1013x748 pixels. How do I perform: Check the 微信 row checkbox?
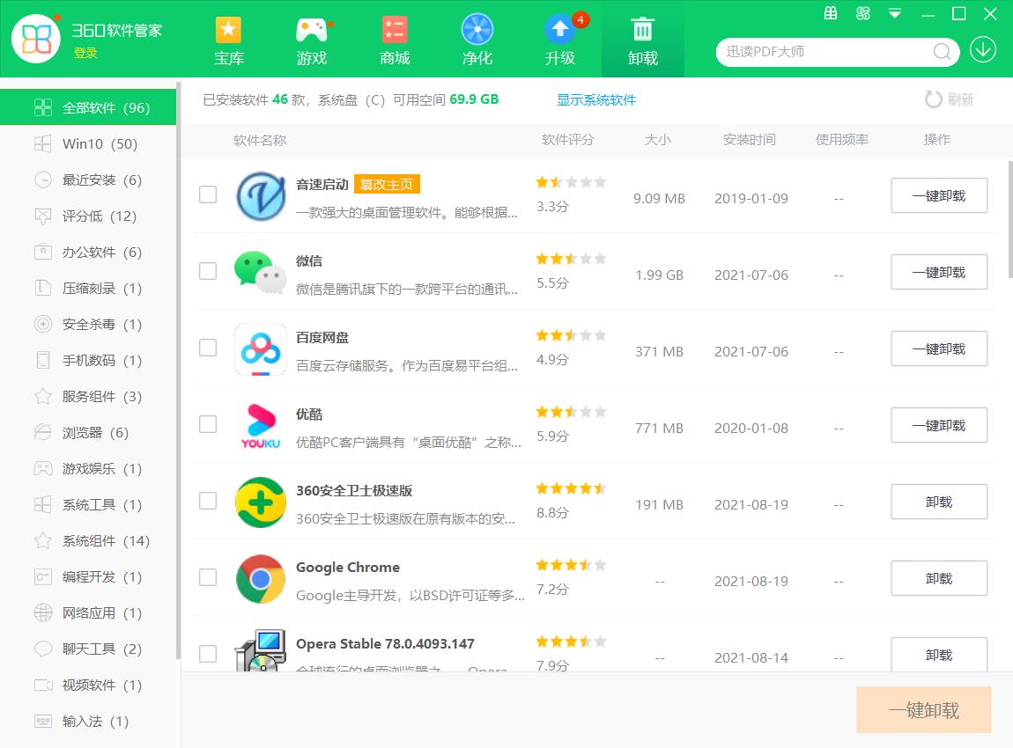208,272
